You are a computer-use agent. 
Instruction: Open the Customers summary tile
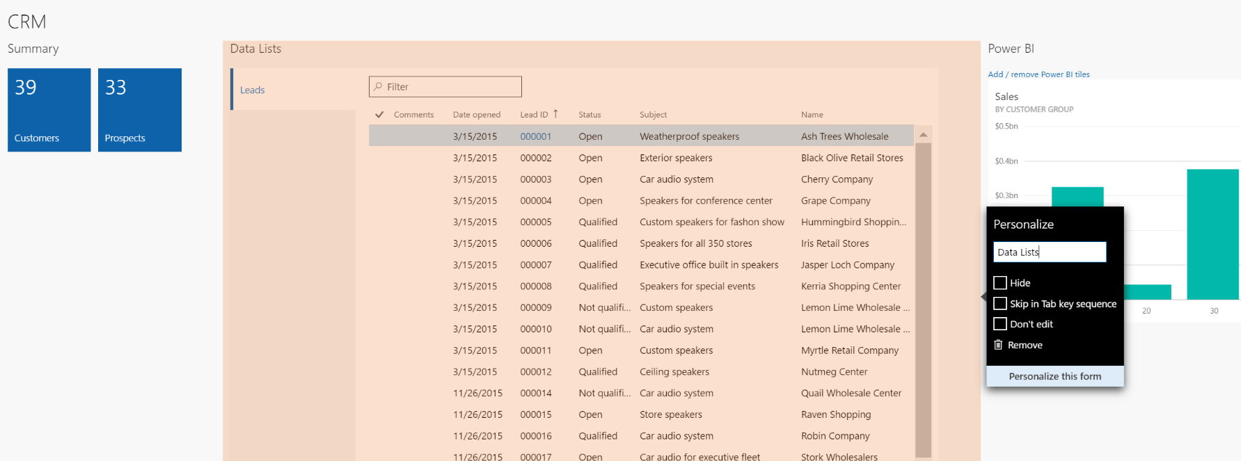pos(49,110)
